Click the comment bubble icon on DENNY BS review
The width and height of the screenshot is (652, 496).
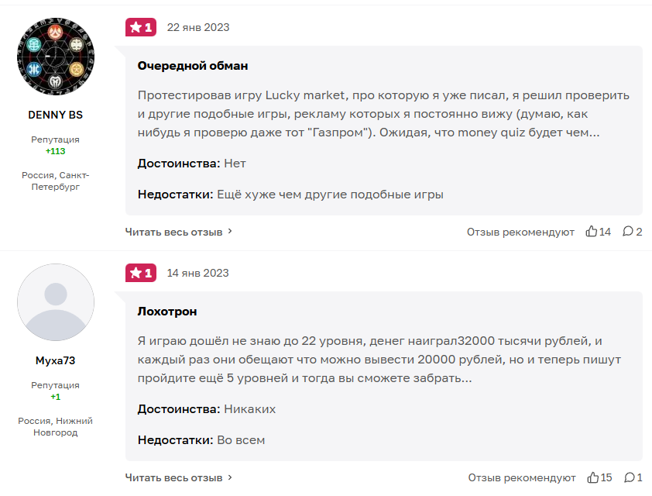[627, 232]
